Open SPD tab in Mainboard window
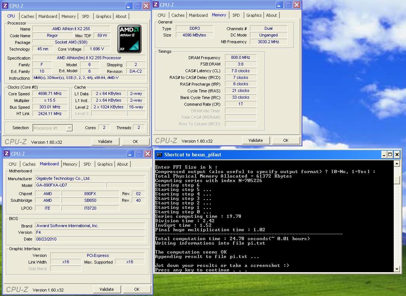This screenshot has width=406, height=296. pos(87,164)
